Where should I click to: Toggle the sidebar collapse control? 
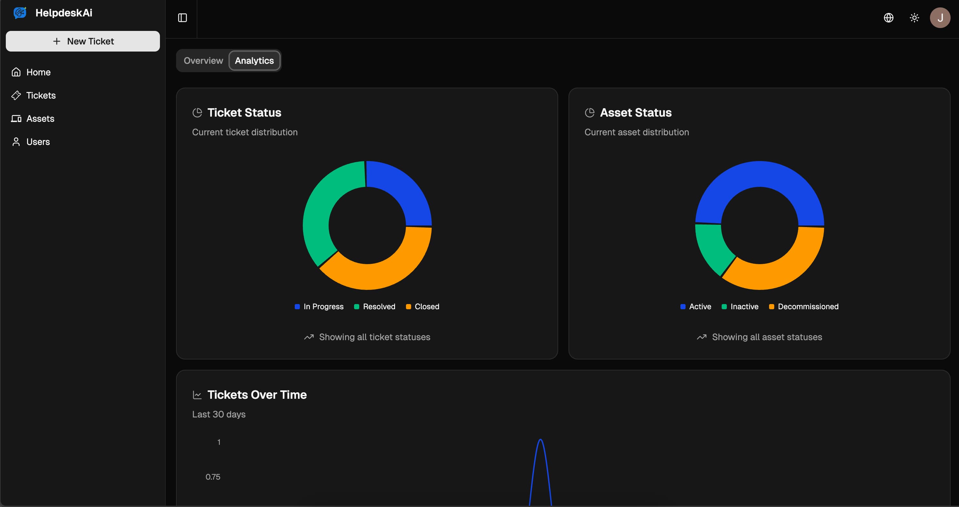[x=182, y=17]
